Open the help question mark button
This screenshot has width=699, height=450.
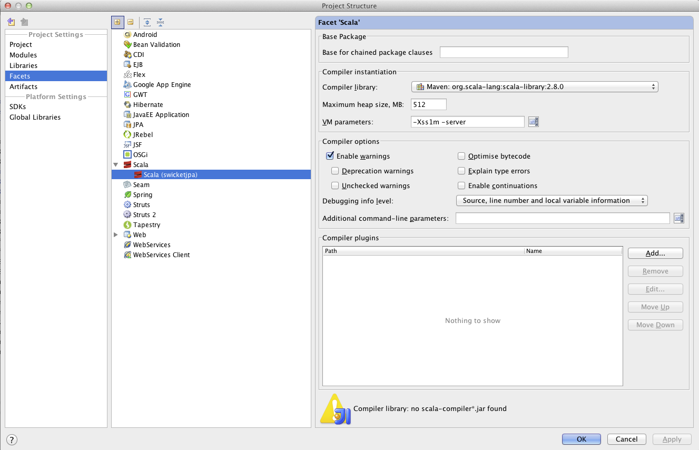coord(12,439)
